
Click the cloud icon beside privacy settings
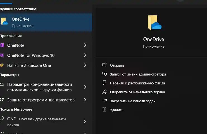[x=2, y=84]
